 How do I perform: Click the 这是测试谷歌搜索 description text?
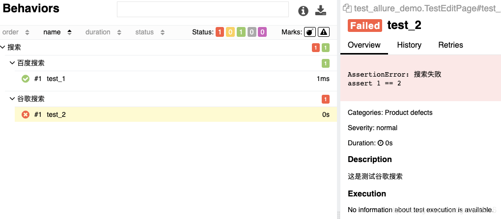[375, 176]
